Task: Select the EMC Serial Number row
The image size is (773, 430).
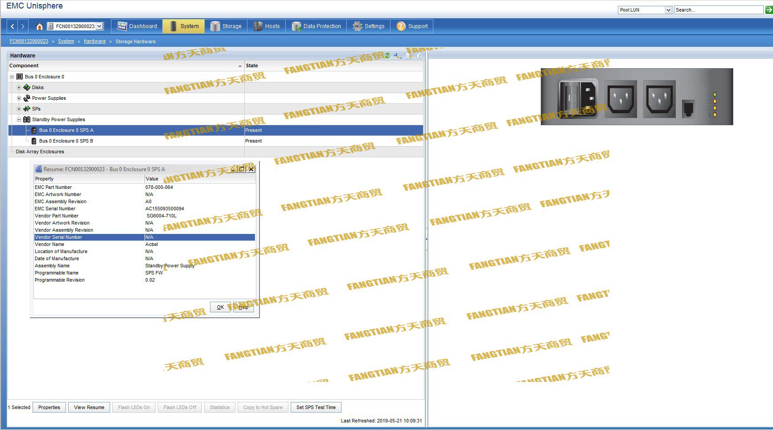Action: [144, 209]
